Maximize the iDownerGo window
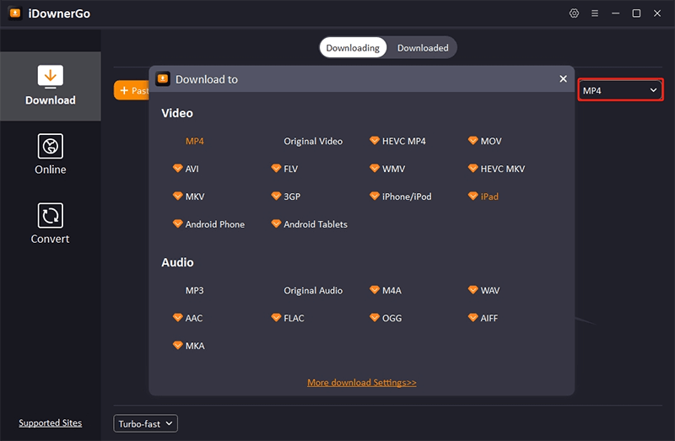Viewport: 675px width, 441px height. pyautogui.click(x=636, y=13)
